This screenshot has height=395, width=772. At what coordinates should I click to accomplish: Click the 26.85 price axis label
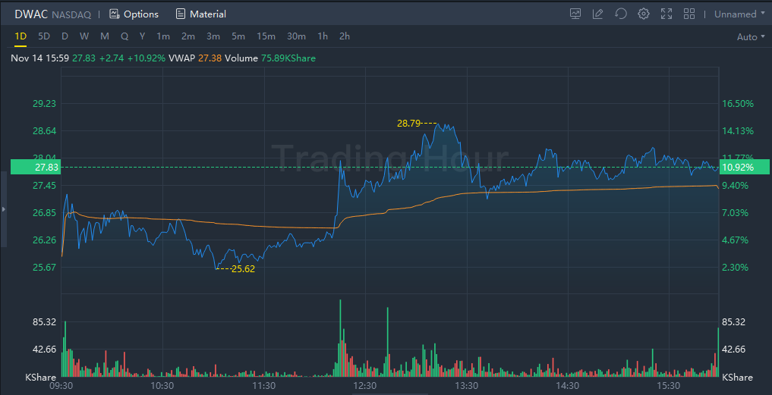(x=44, y=213)
